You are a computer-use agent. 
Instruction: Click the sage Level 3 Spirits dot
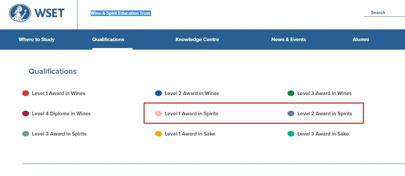(25, 134)
